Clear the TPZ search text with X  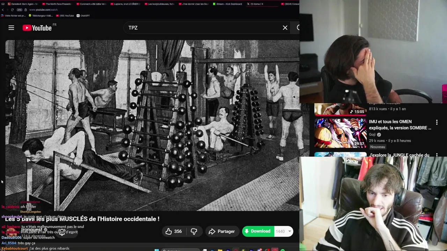[x=285, y=28]
